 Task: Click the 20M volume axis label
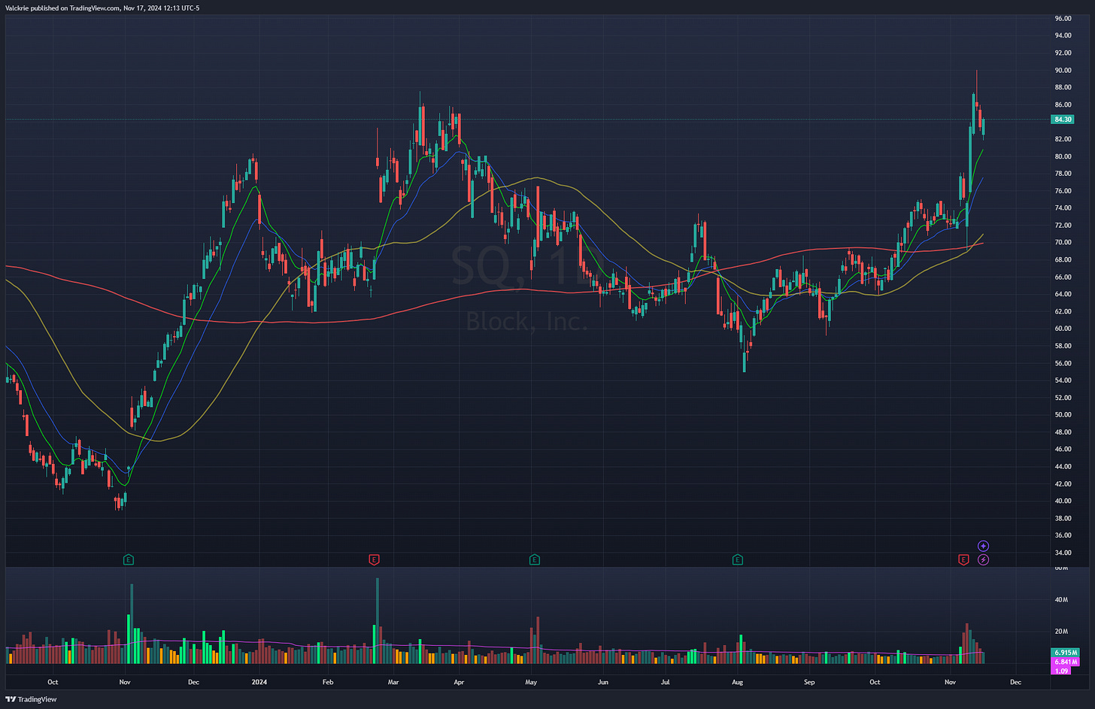click(1061, 632)
